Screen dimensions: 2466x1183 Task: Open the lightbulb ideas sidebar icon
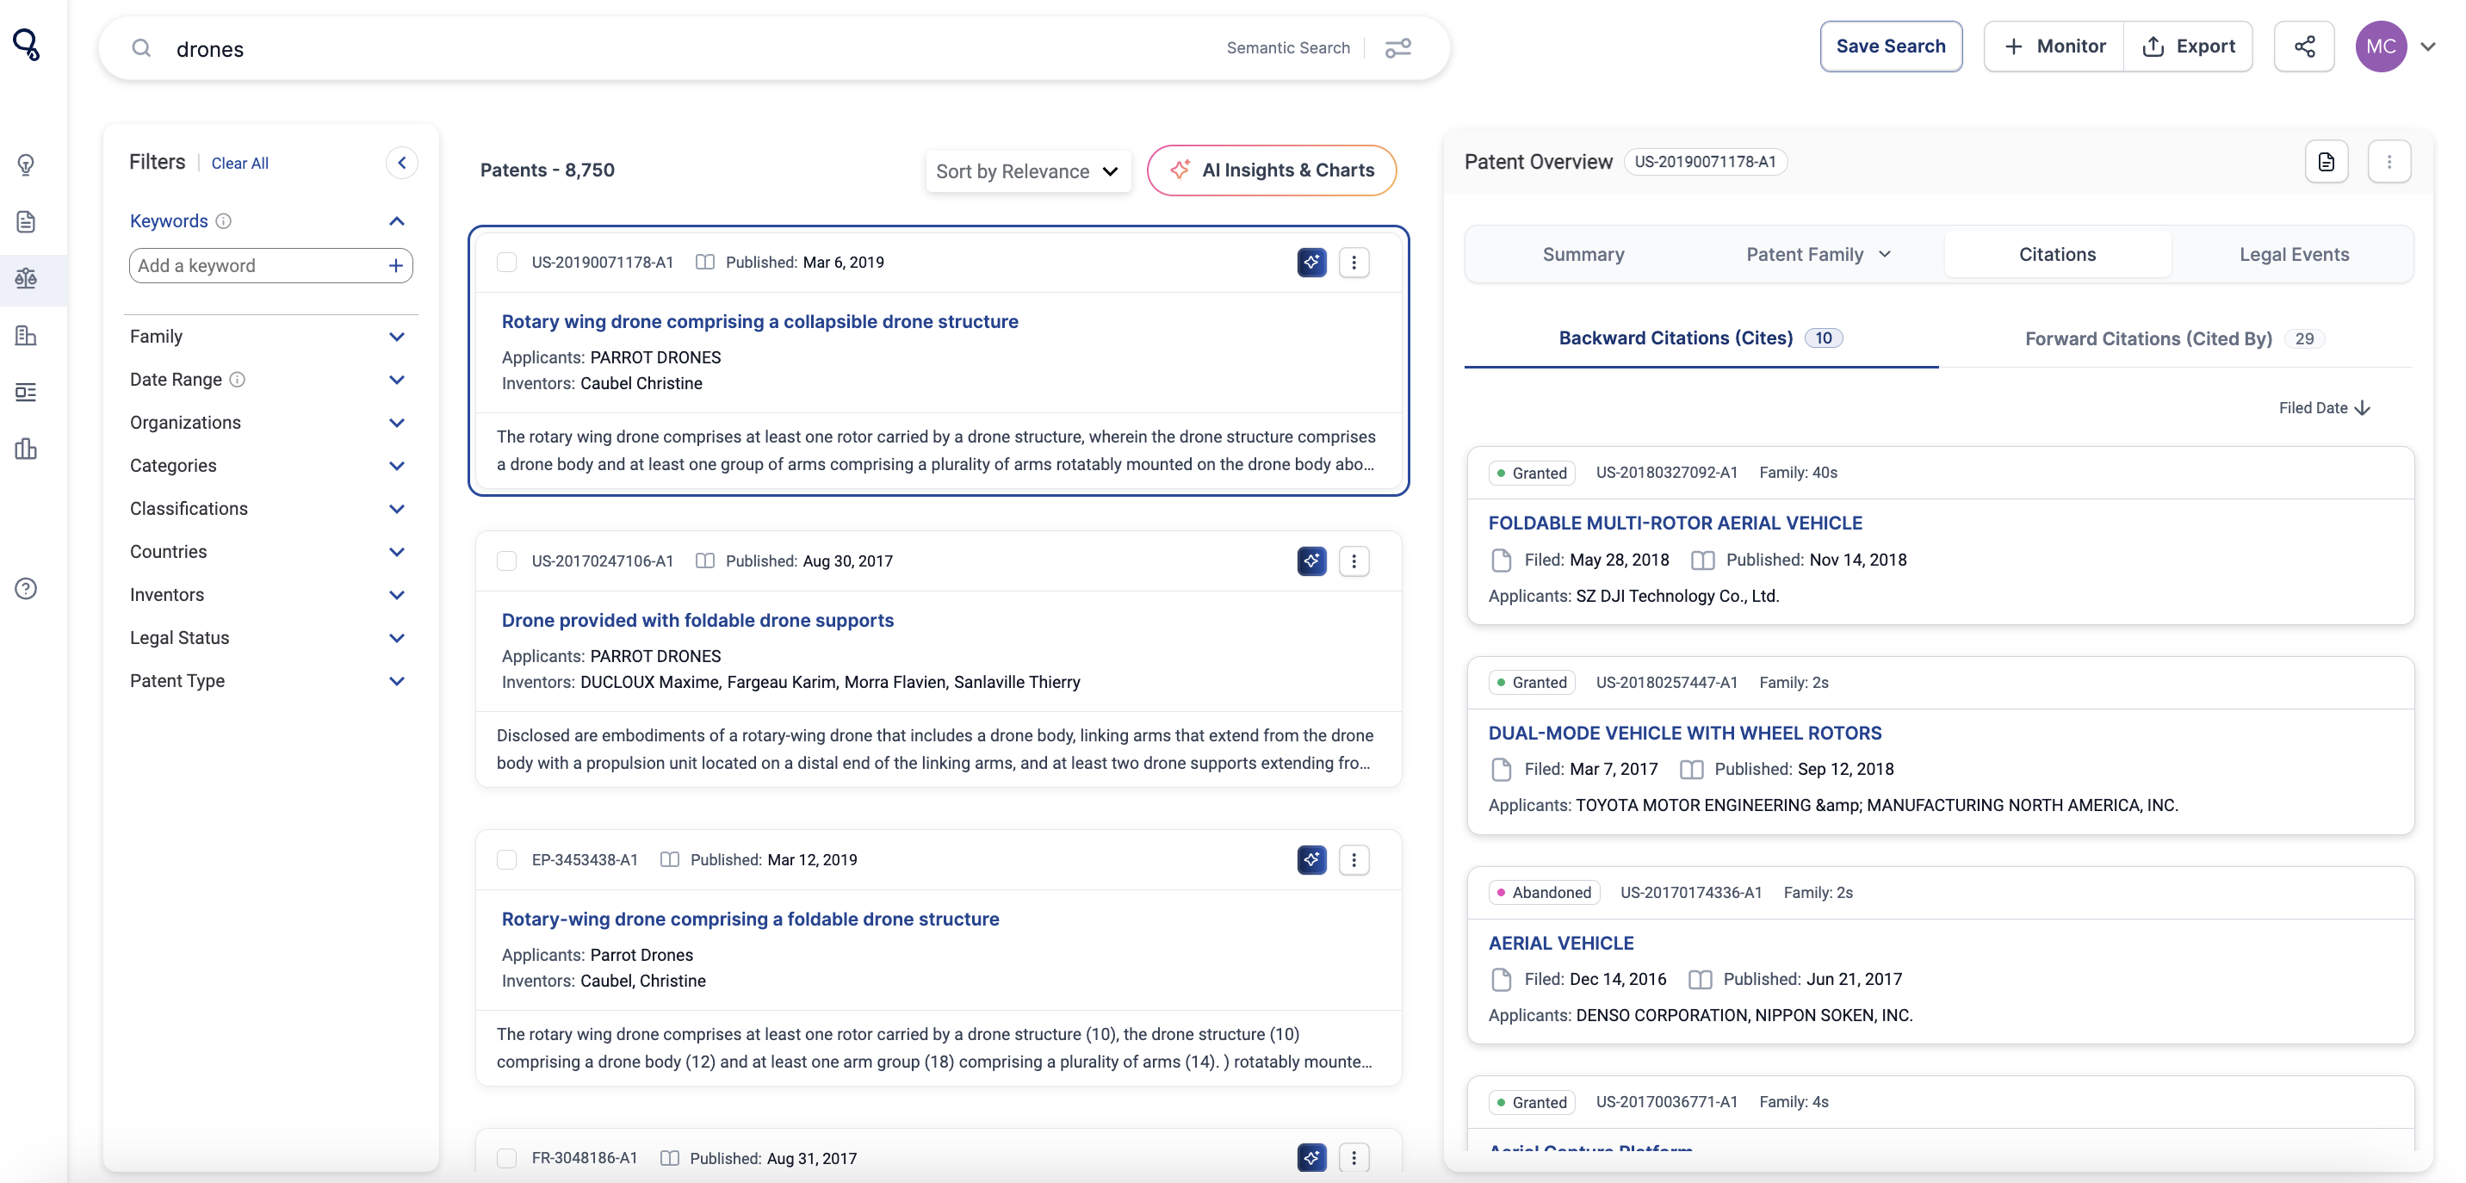[26, 164]
